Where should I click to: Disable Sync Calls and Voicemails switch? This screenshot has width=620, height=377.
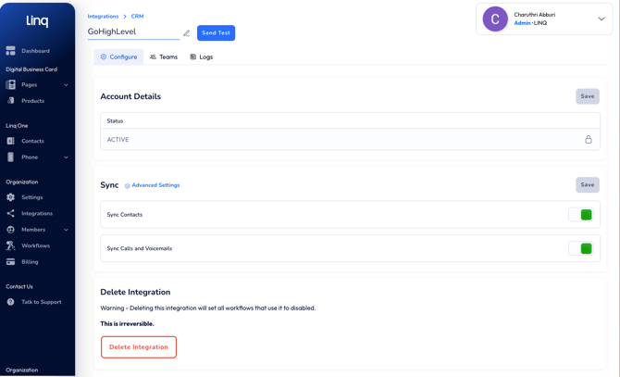(580, 248)
